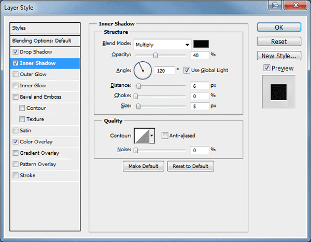Uncheck the Inner Shadow checkbox
Screen dimensions: 311x242
(x=16, y=63)
